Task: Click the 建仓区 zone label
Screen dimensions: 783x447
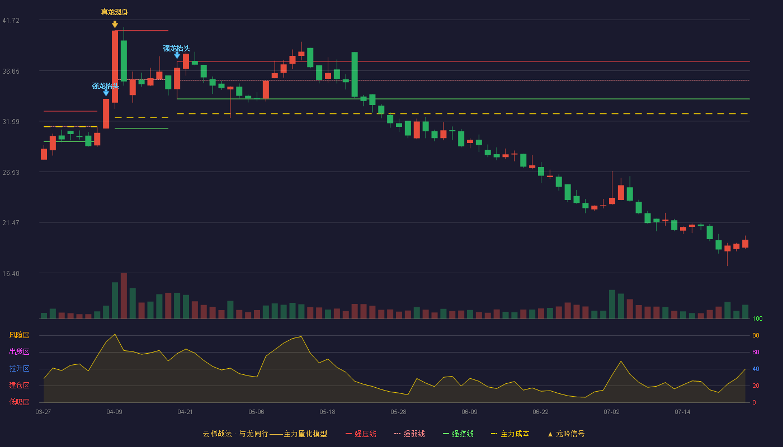Action: [19, 386]
